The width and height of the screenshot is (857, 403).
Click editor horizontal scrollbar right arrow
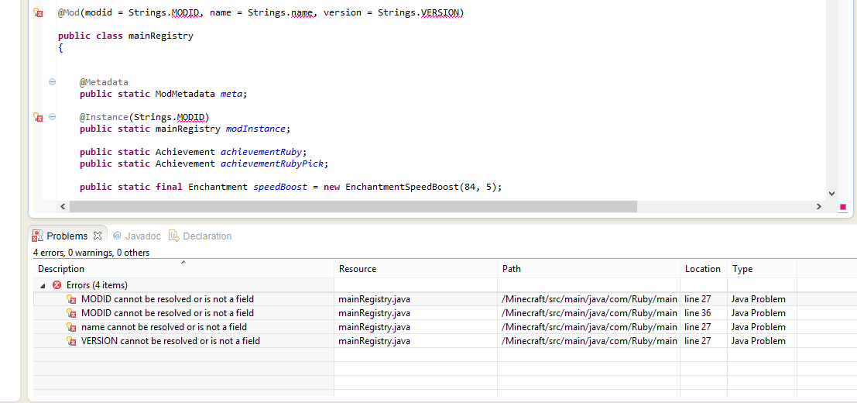819,207
